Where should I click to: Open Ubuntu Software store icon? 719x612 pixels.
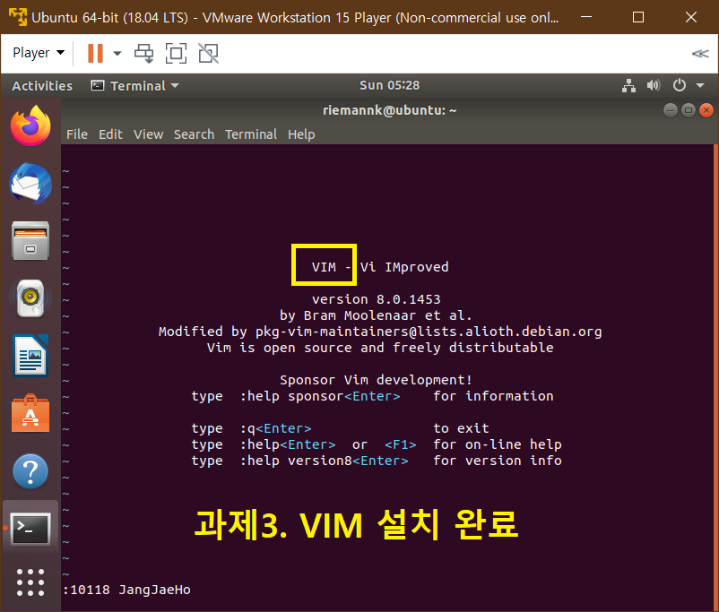pos(30,413)
